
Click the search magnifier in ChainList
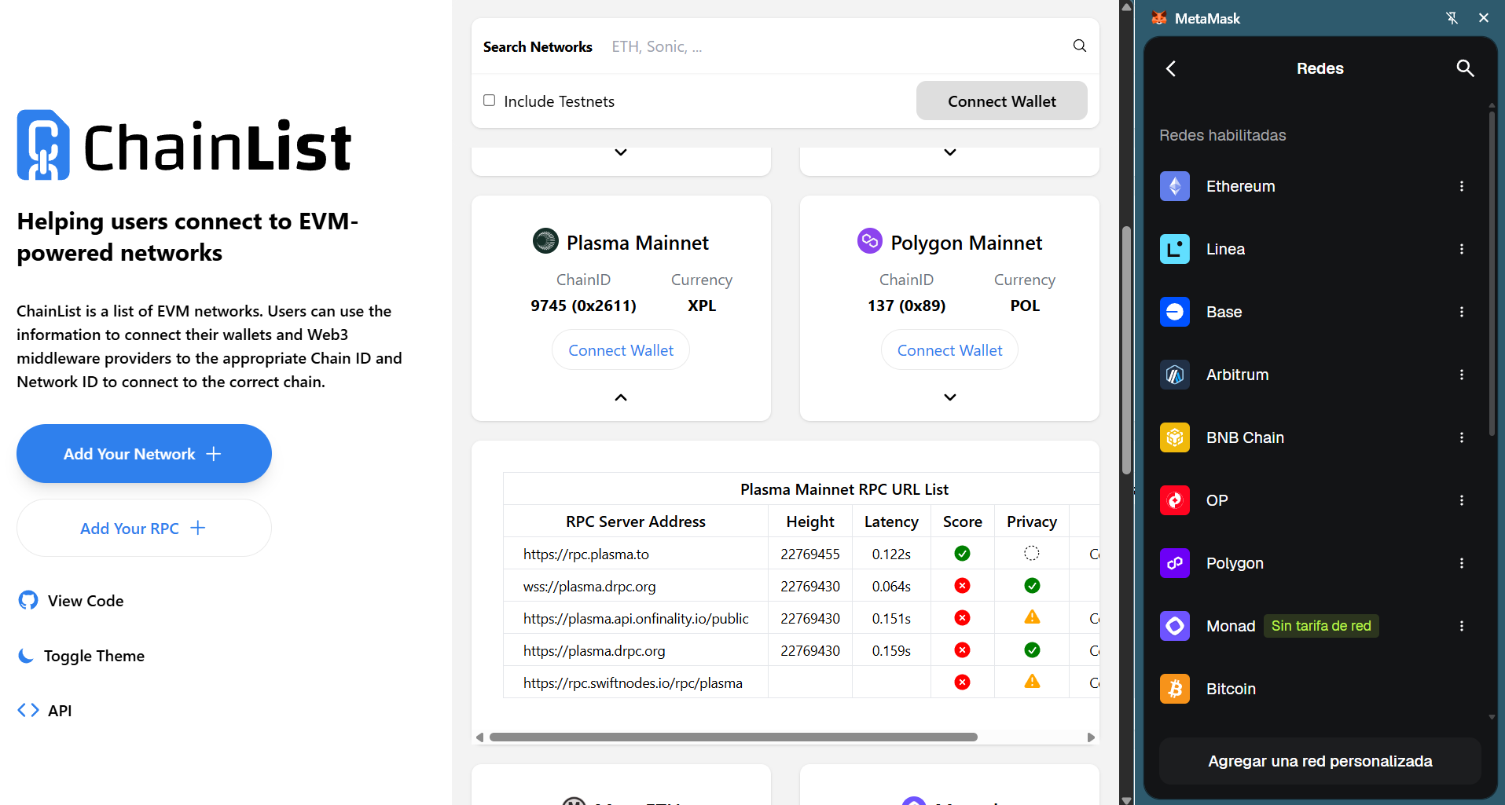click(x=1080, y=46)
